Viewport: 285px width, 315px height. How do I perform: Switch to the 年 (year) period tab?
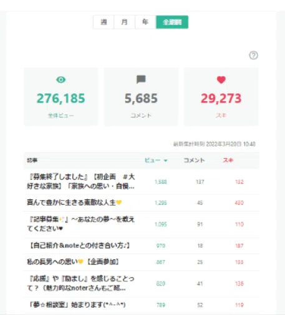145,22
